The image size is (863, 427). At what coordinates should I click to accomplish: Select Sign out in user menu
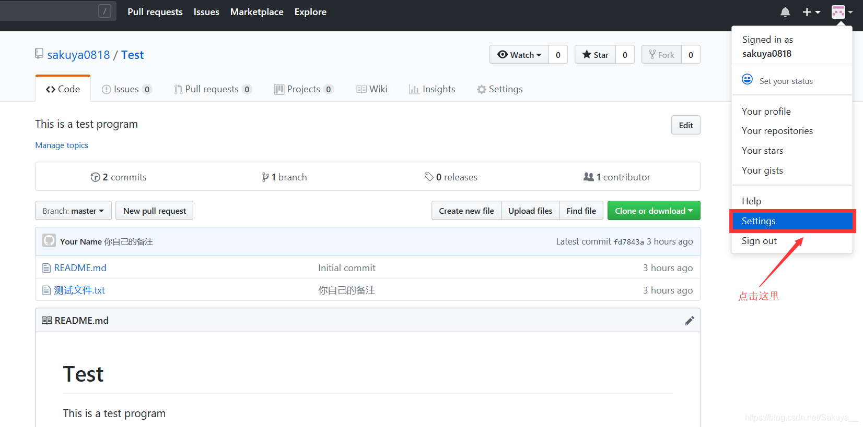tap(792, 241)
